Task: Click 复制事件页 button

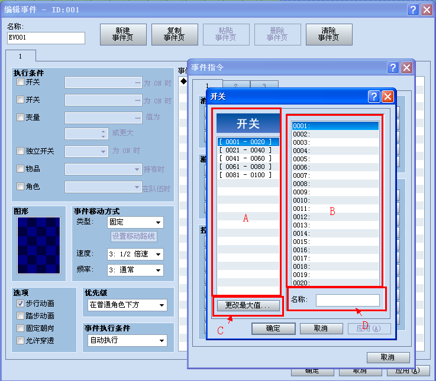Action: pyautogui.click(x=175, y=34)
